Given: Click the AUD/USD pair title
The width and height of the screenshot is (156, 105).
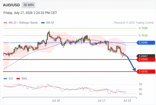Looking at the screenshot, I should click(11, 5).
